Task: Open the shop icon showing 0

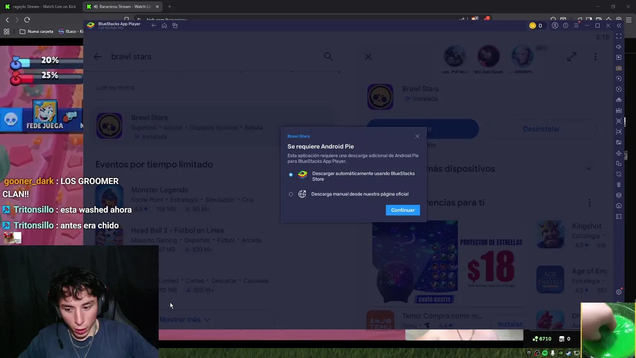Action: click(x=564, y=339)
